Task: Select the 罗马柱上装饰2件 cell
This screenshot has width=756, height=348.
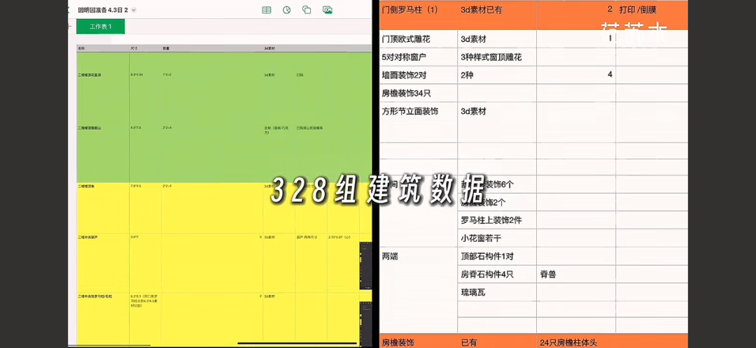Action: point(496,220)
